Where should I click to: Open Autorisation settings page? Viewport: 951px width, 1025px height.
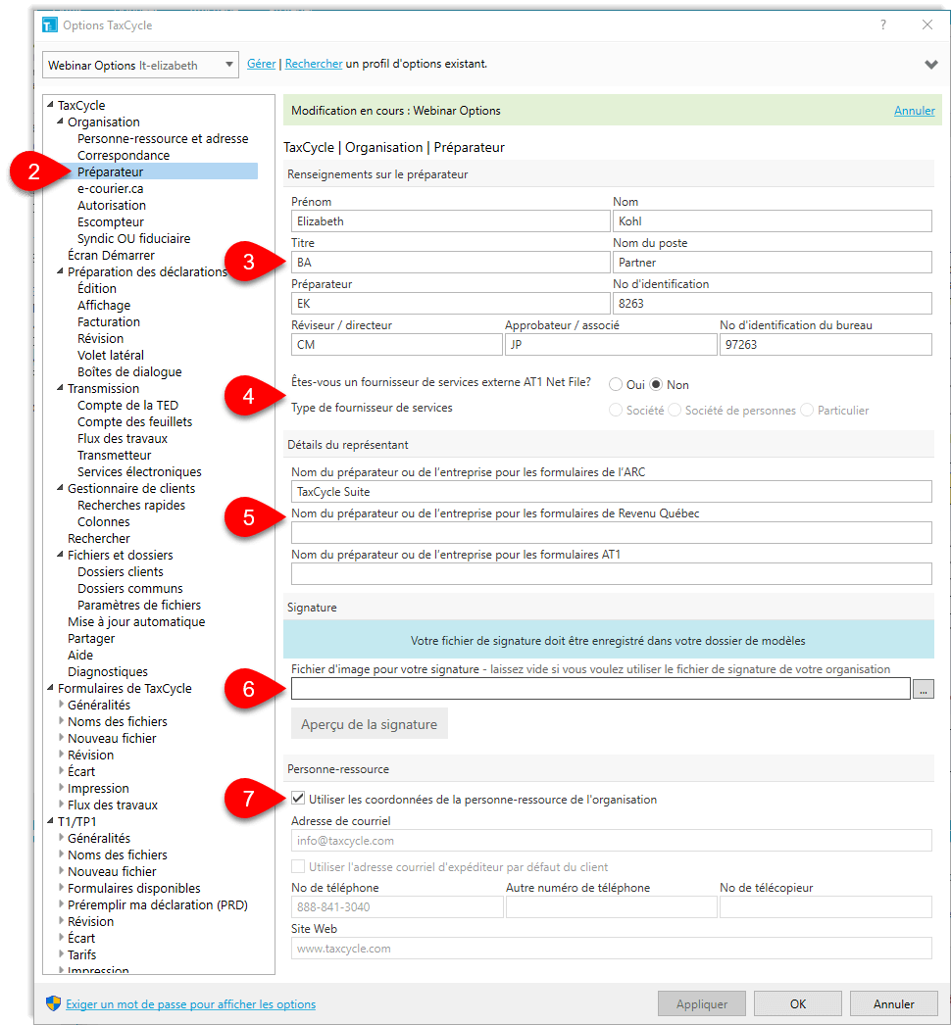point(111,205)
